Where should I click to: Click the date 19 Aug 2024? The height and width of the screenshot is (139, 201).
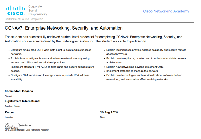click(x=109, y=112)
